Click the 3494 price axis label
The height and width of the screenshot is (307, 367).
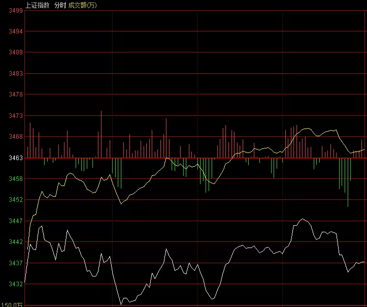pyautogui.click(x=16, y=32)
